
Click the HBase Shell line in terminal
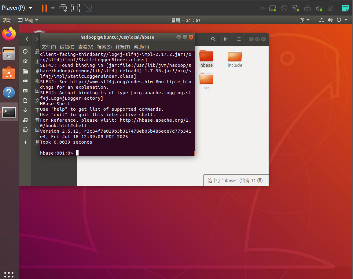point(55,104)
